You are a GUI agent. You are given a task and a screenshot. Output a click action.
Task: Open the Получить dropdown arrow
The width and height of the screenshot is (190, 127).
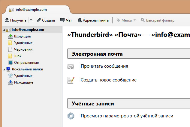click(x=31, y=20)
